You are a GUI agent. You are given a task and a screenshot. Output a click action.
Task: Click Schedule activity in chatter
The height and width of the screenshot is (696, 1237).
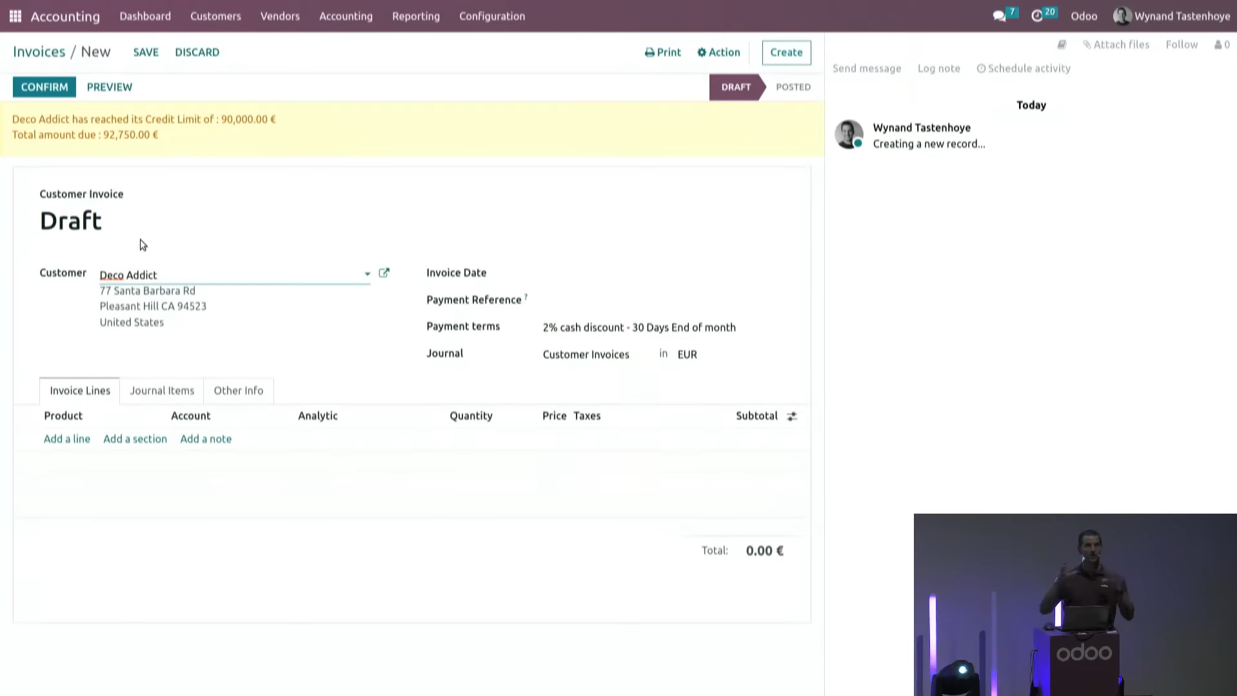[1024, 68]
